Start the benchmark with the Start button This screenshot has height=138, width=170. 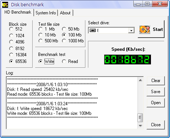(151, 29)
